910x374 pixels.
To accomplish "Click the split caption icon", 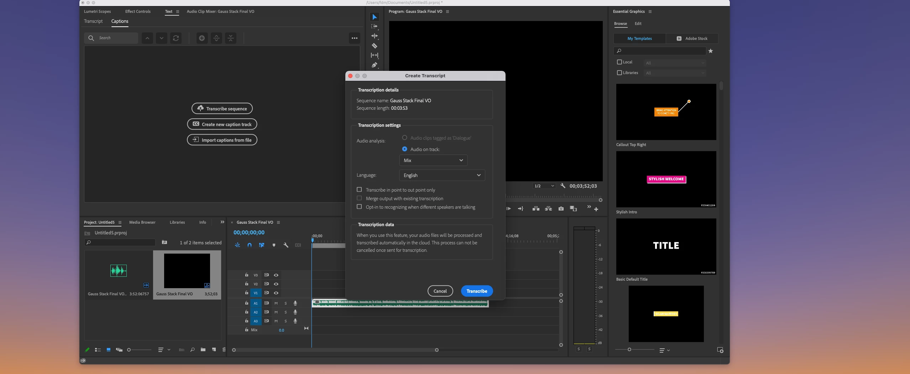I will pos(216,38).
